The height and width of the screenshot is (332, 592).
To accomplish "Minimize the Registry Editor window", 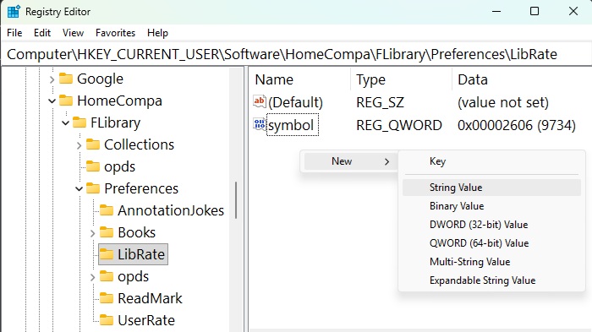I will (496, 11).
